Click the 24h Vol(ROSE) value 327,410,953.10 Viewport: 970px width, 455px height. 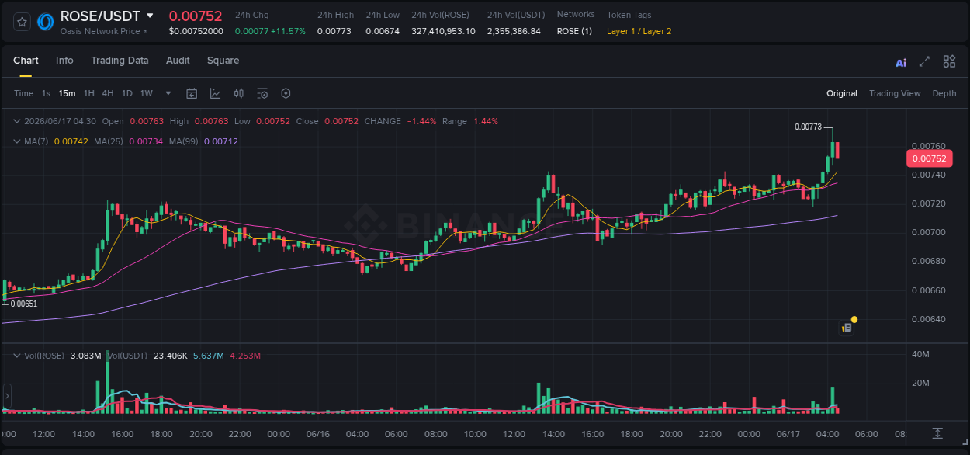[x=443, y=31]
